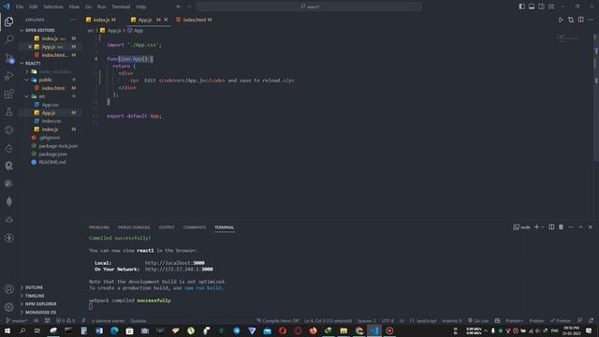Toggle the Secondary Side Bar visibility
Image resolution: width=599 pixels, height=337 pixels.
click(x=541, y=7)
